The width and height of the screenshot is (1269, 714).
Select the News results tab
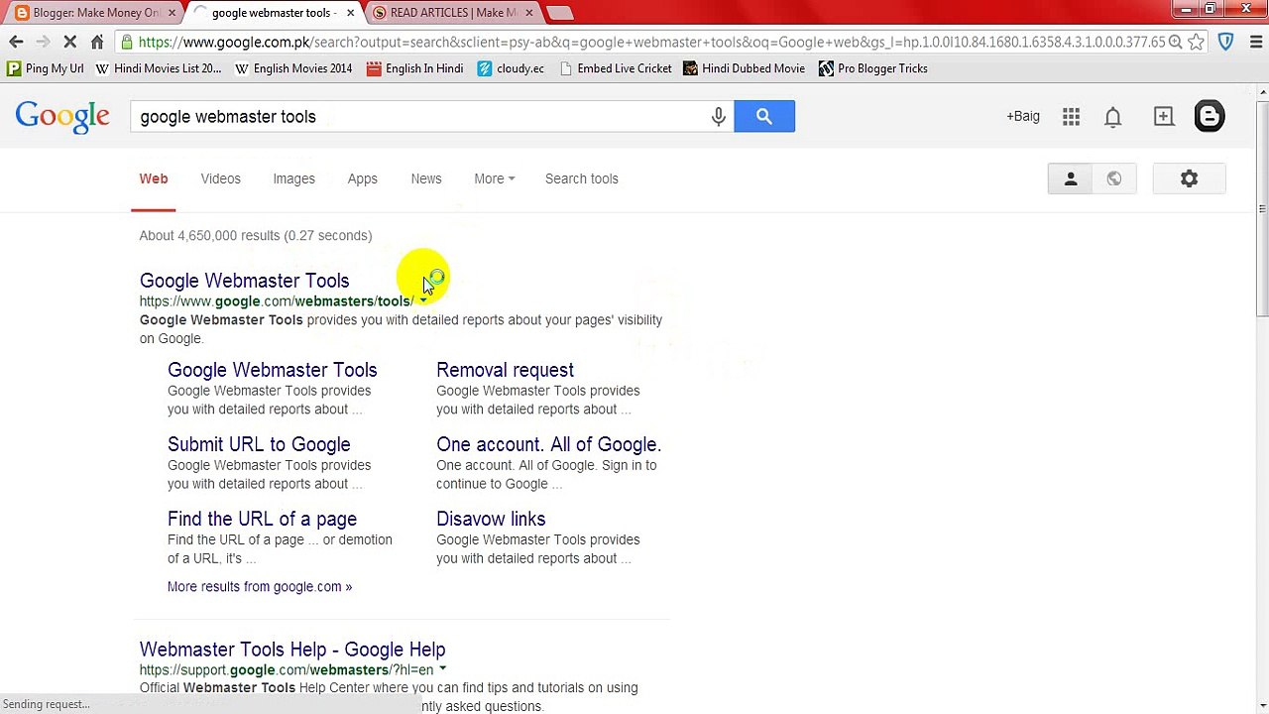[426, 178]
